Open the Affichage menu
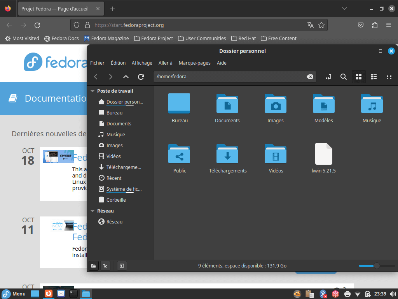Viewport: 398px width, 299px height. (x=142, y=63)
